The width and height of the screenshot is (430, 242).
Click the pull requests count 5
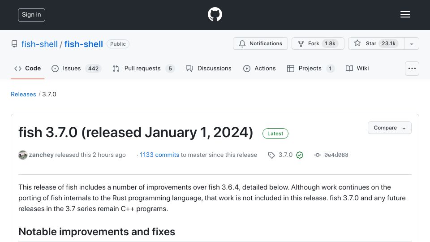(170, 69)
